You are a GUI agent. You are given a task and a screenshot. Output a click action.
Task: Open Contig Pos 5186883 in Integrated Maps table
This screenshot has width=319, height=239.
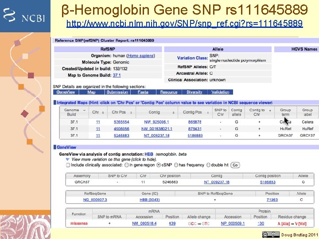[x=195, y=135]
